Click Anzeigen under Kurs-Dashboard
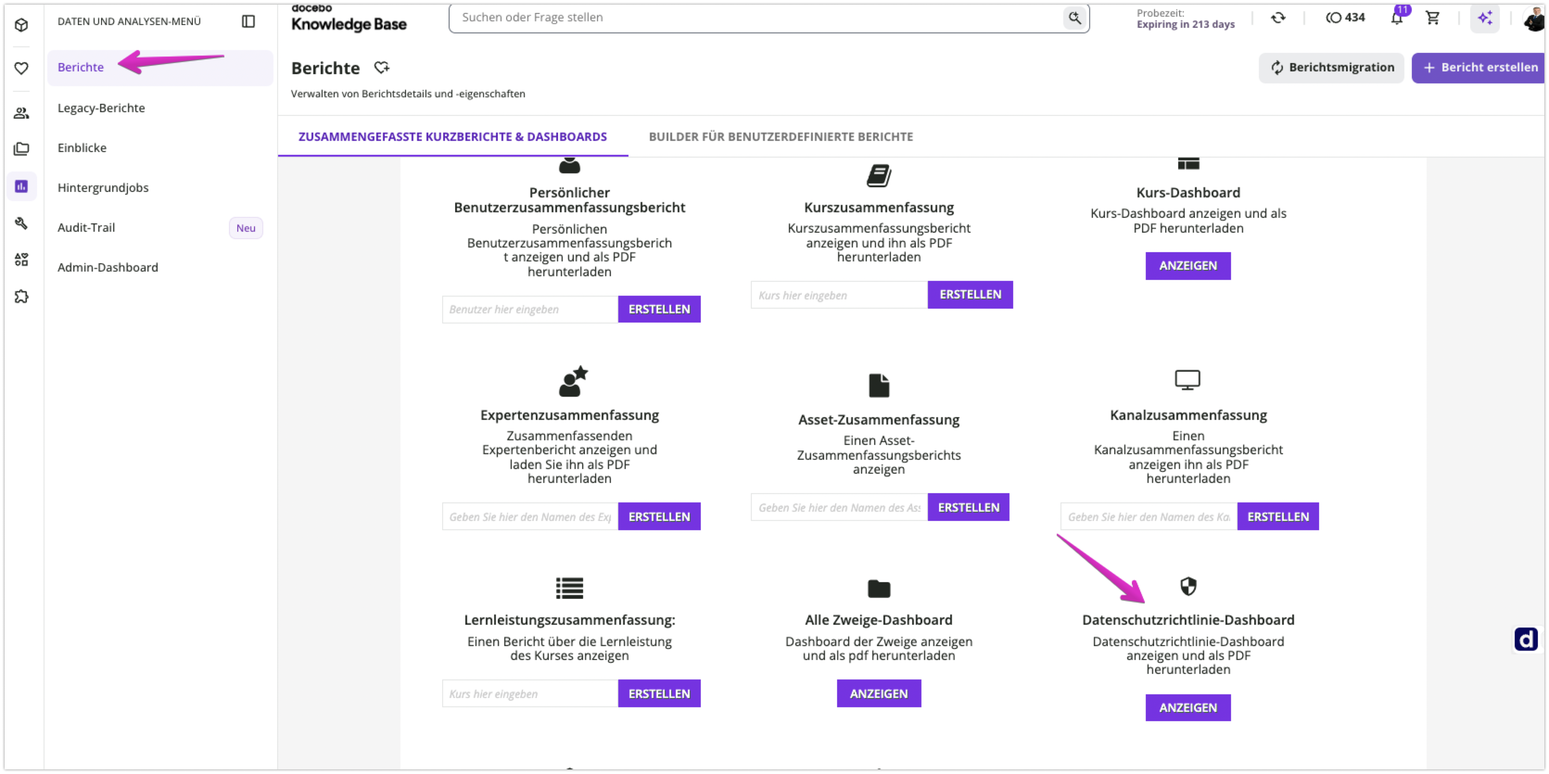Image resolution: width=1549 pixels, height=774 pixels. pyautogui.click(x=1187, y=266)
